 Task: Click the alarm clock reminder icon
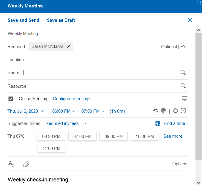pyautogui.click(x=183, y=111)
